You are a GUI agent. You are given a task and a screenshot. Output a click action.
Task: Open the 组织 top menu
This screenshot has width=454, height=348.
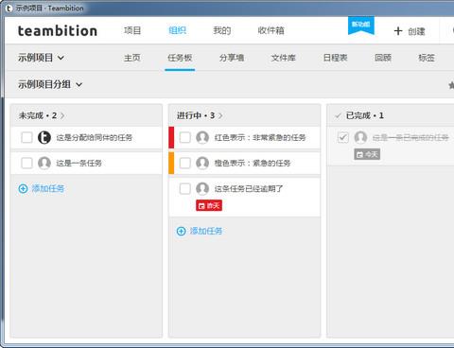pyautogui.click(x=178, y=30)
